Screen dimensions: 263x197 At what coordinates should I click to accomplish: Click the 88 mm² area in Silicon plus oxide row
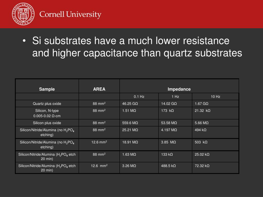[x=99, y=123]
